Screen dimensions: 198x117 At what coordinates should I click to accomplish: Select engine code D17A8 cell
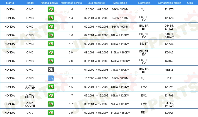tap(169, 95)
